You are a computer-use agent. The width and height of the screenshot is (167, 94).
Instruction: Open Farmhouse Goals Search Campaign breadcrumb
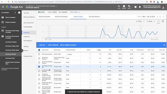[46, 6]
